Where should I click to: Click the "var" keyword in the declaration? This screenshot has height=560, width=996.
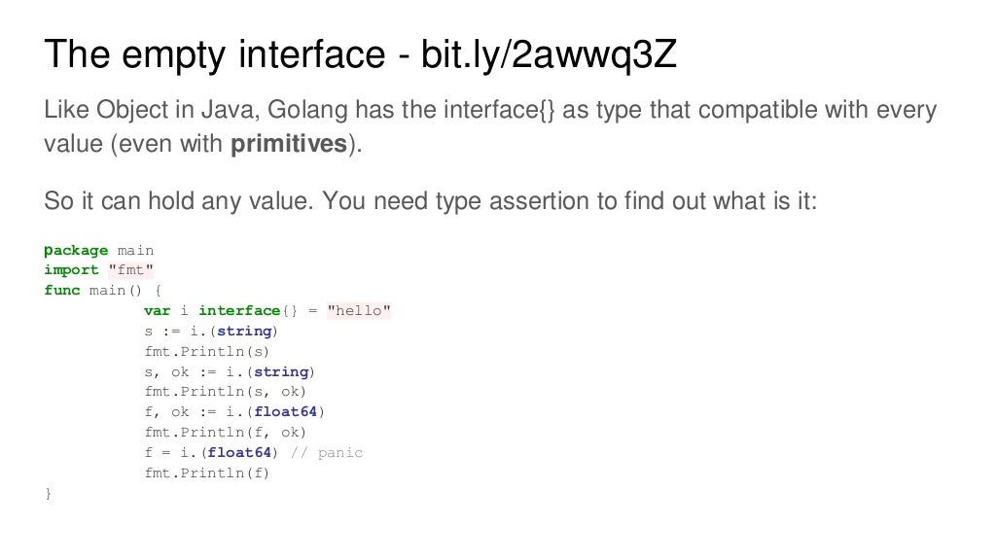pos(157,310)
